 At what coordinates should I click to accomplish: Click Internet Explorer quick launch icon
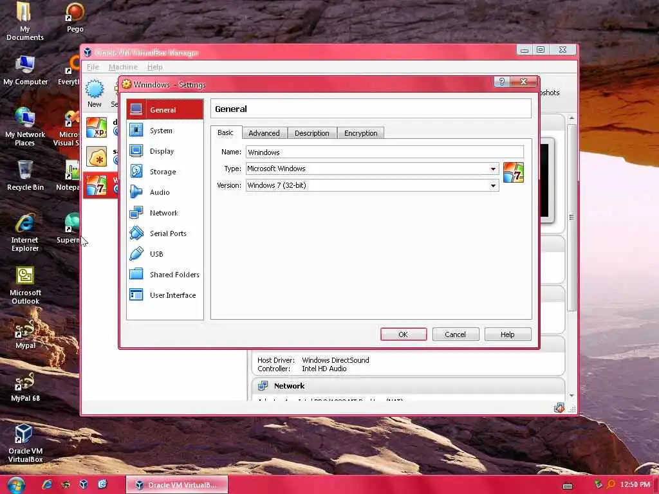(47, 484)
